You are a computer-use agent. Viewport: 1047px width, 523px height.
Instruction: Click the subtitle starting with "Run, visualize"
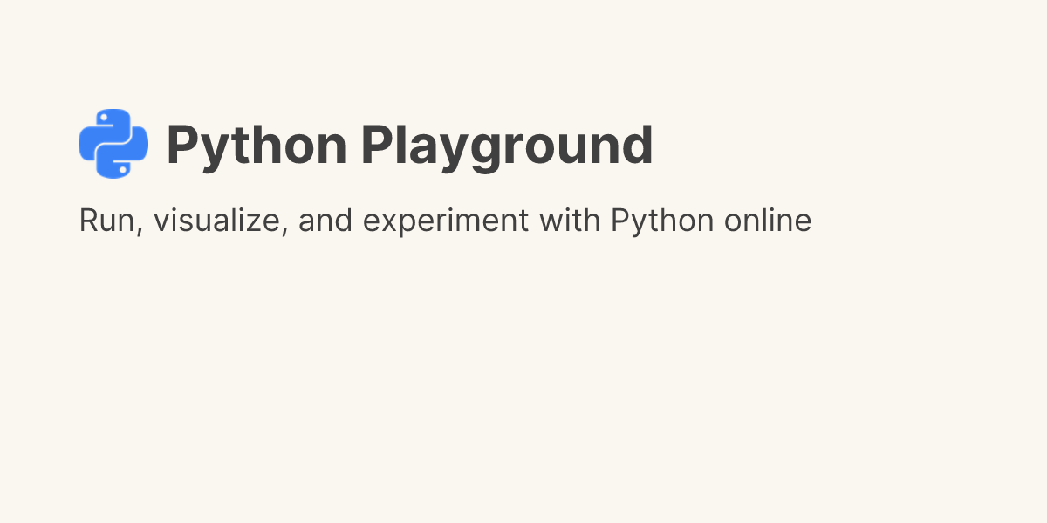pyautogui.click(x=445, y=221)
